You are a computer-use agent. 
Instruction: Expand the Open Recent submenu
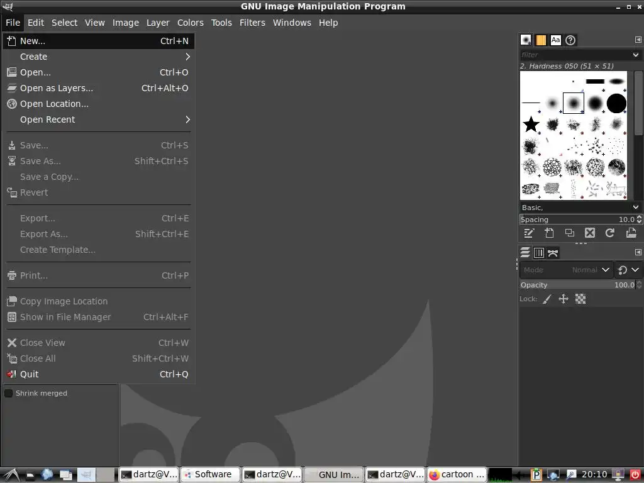click(99, 119)
